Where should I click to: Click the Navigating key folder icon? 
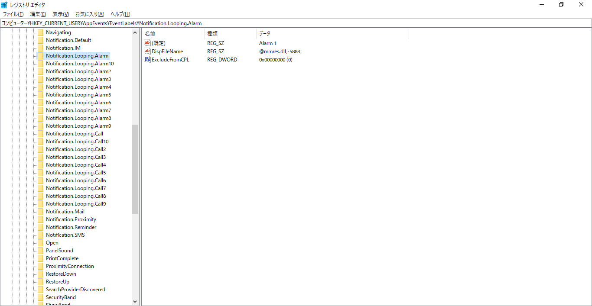40,32
